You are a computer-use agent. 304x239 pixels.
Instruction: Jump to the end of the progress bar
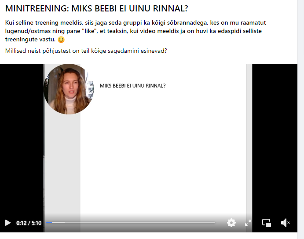[x=215, y=223]
